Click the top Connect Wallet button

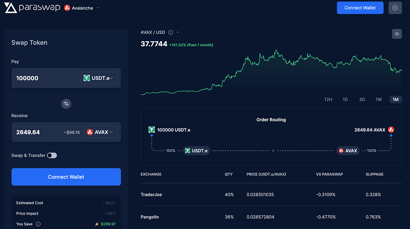(360, 8)
